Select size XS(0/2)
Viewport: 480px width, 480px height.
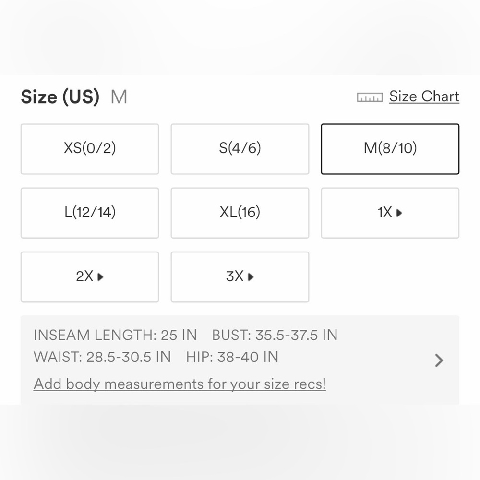tap(90, 149)
